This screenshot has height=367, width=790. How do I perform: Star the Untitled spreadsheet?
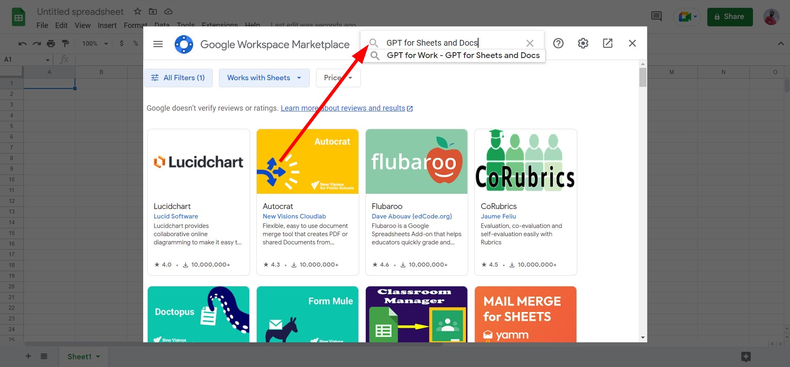click(x=138, y=12)
